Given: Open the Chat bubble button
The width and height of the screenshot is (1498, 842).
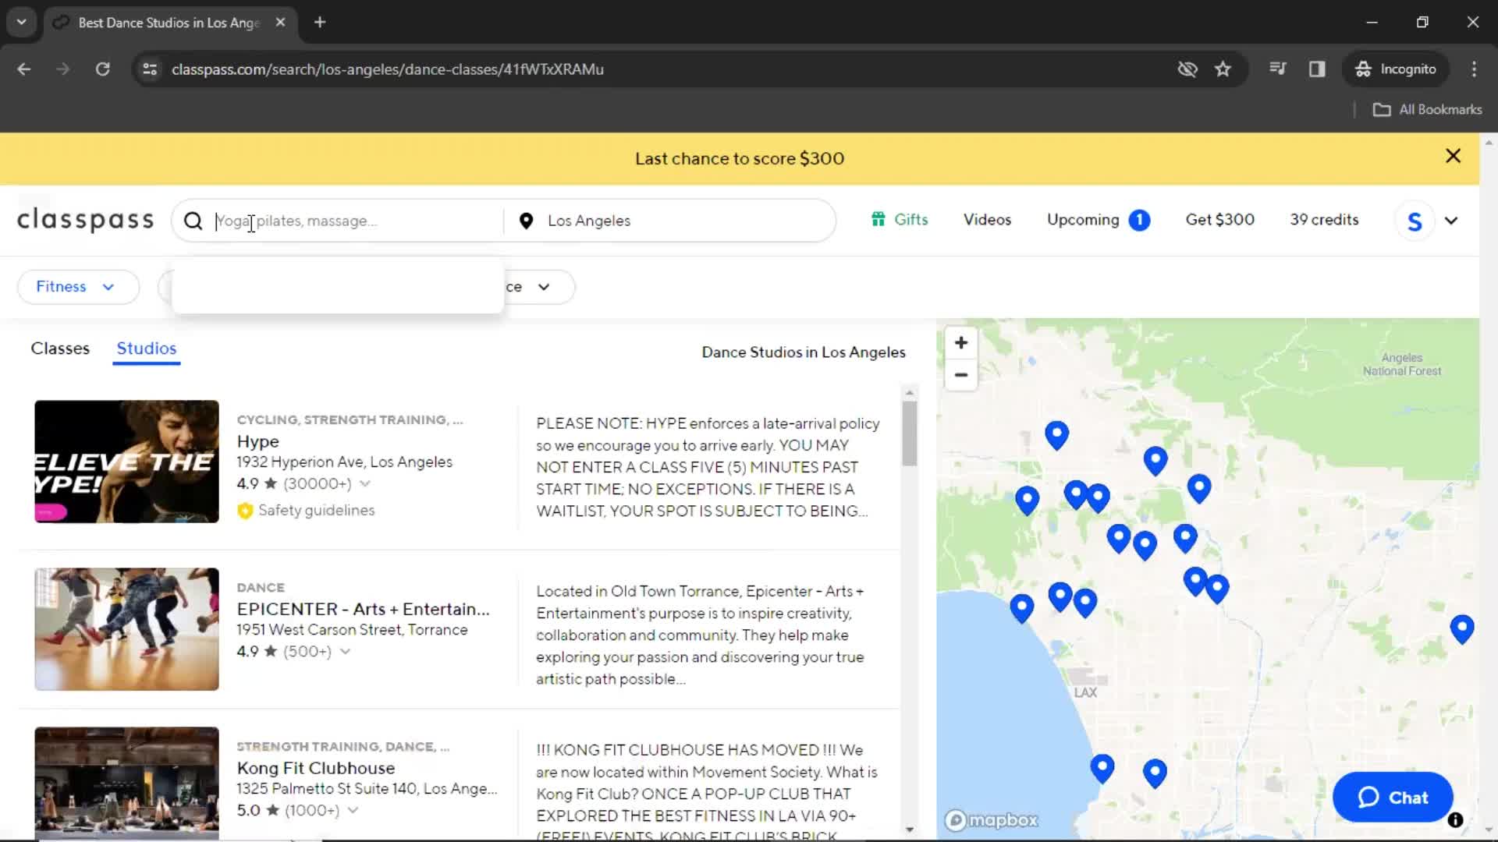Looking at the screenshot, I should (x=1393, y=797).
